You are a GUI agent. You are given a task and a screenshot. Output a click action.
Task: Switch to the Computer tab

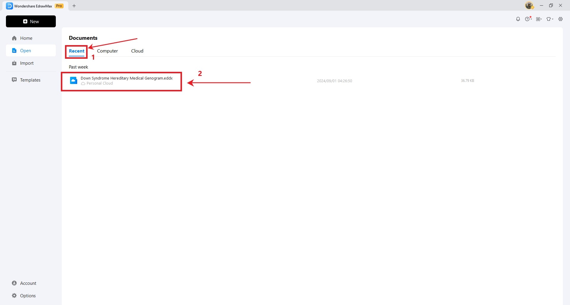click(x=107, y=51)
